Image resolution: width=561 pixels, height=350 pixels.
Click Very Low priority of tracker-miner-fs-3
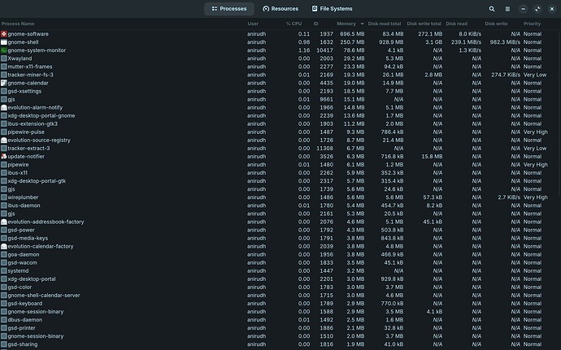pyautogui.click(x=535, y=75)
